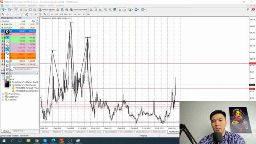Open the chart templates dropdown
256x144 pixels.
pyautogui.click(x=143, y=10)
